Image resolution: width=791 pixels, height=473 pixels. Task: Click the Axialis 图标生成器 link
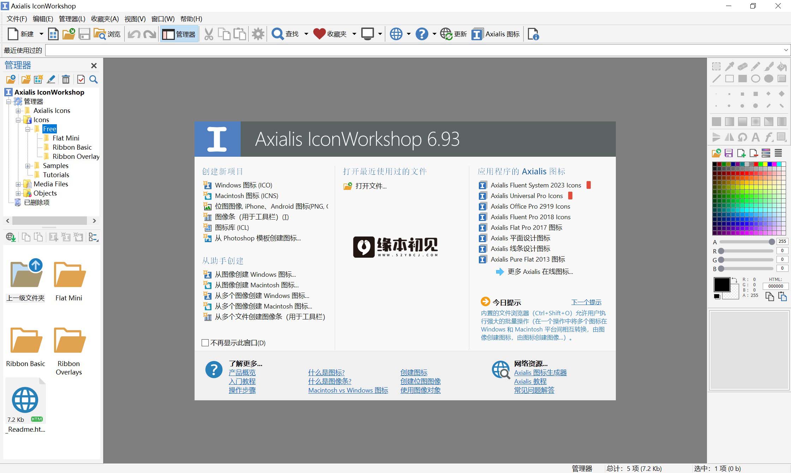[540, 372]
